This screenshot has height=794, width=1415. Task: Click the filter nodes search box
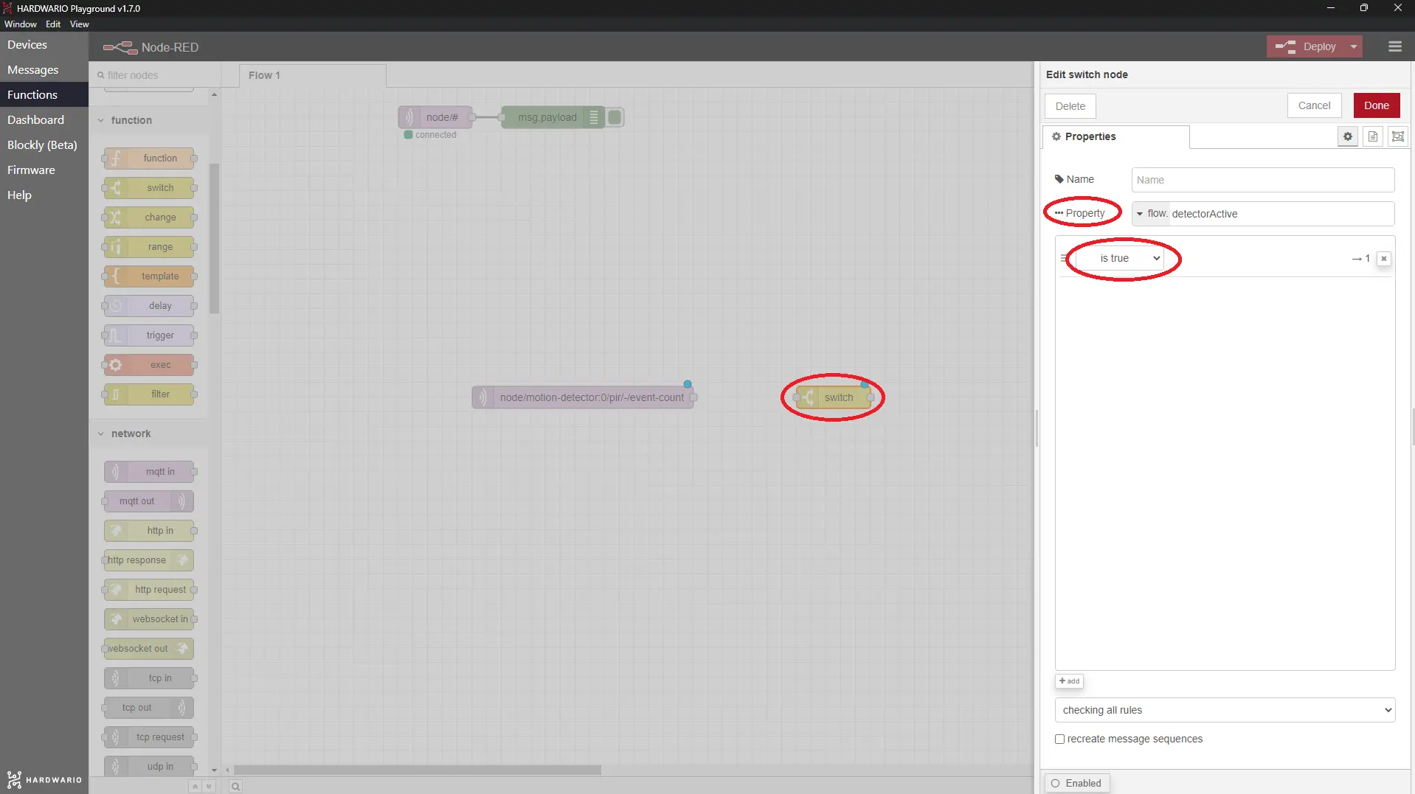click(x=156, y=75)
